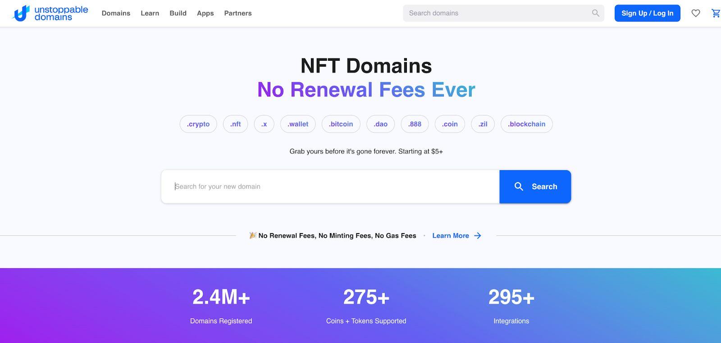Open the Apps menu

tap(205, 13)
